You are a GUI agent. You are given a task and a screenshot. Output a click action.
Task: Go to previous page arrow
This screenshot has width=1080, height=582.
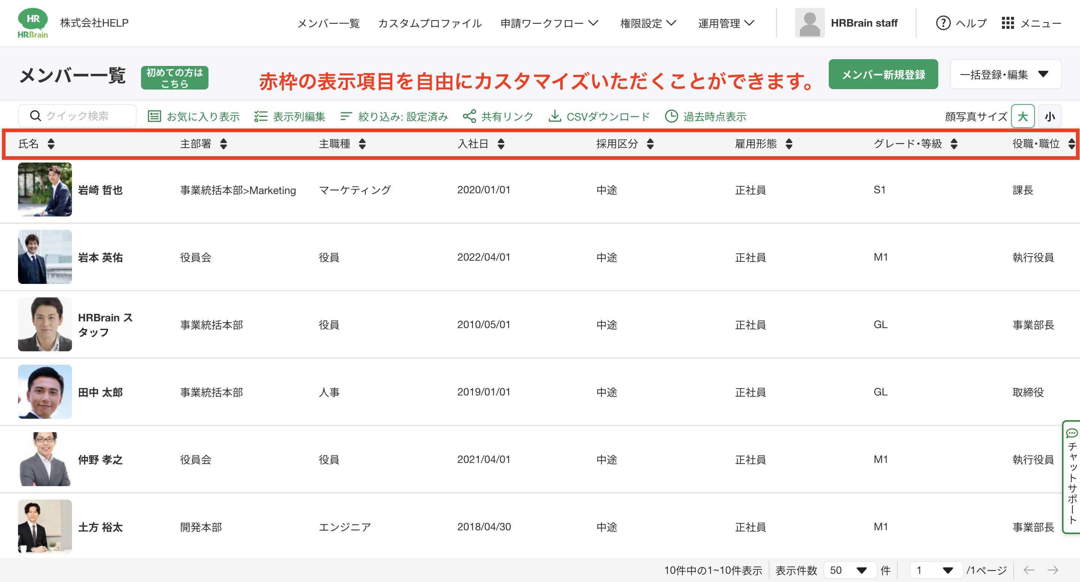pos(1029,570)
